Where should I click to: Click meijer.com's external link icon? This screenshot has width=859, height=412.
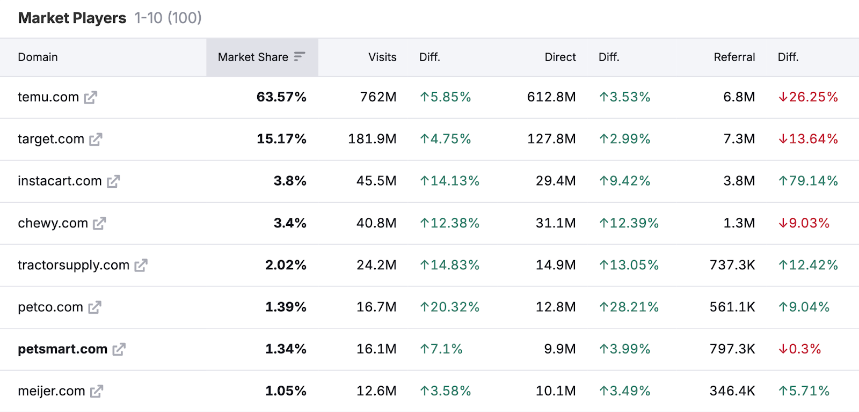(x=97, y=391)
